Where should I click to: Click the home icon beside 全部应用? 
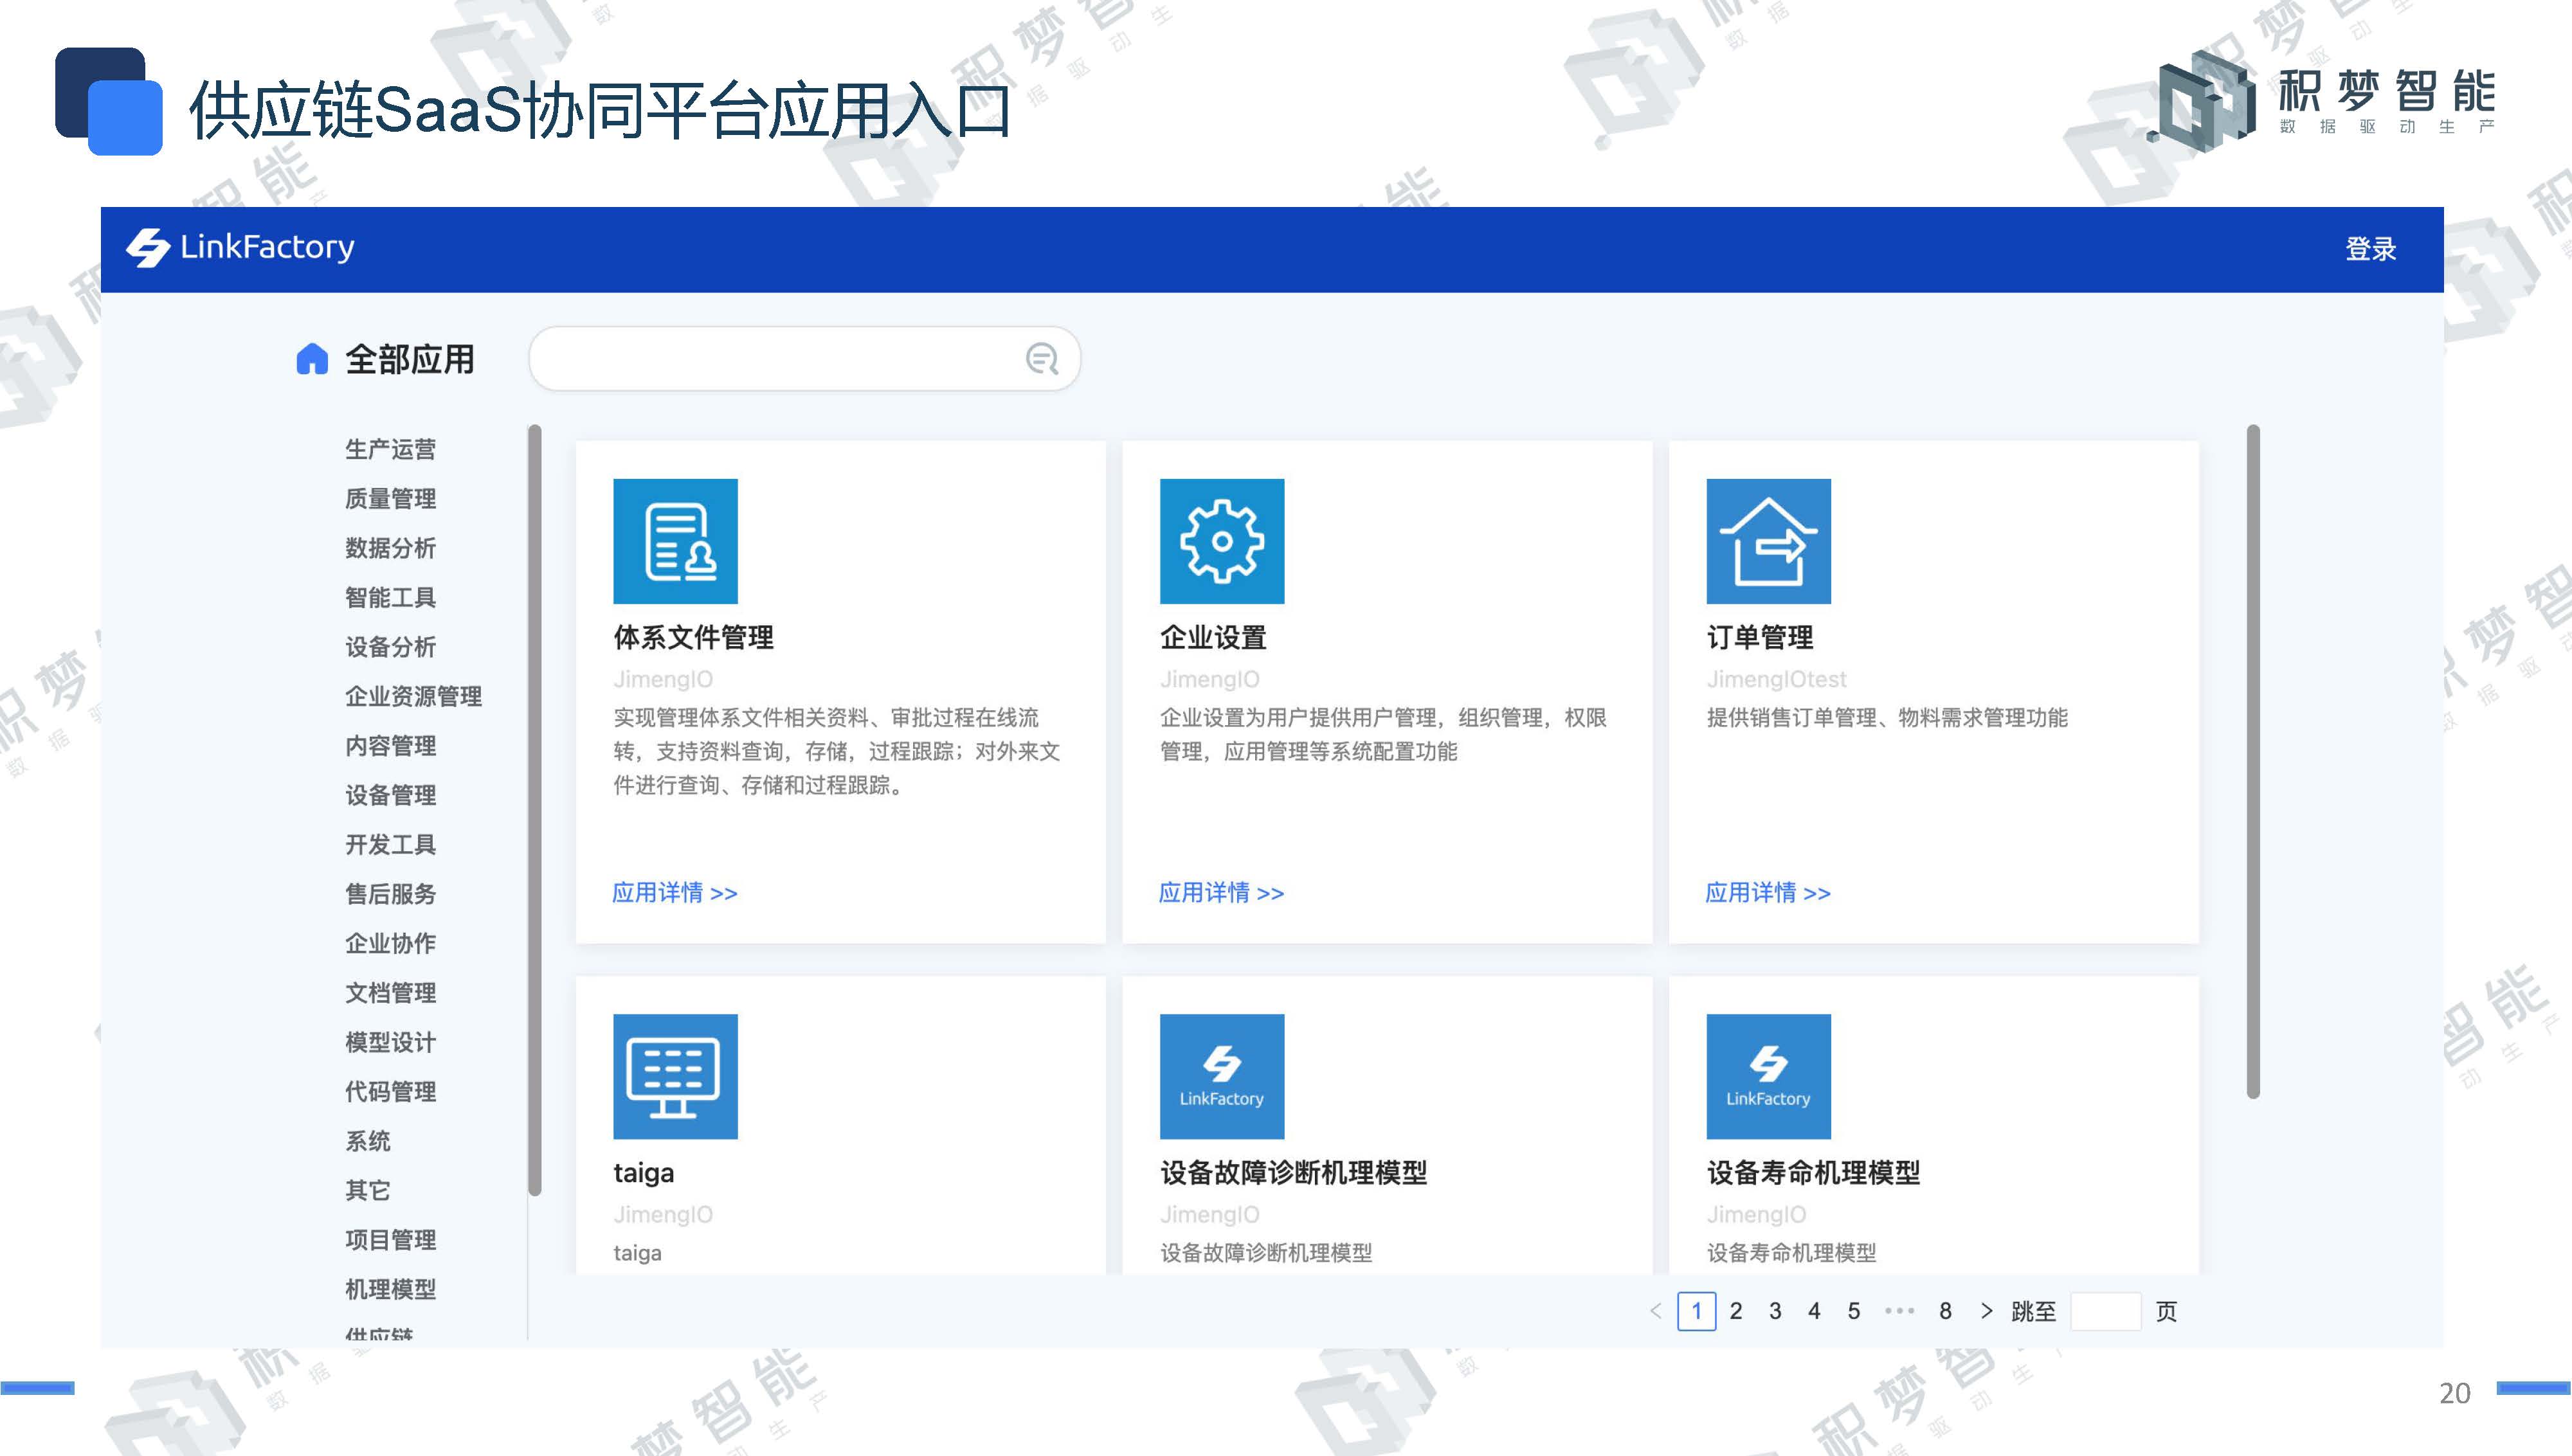[312, 359]
